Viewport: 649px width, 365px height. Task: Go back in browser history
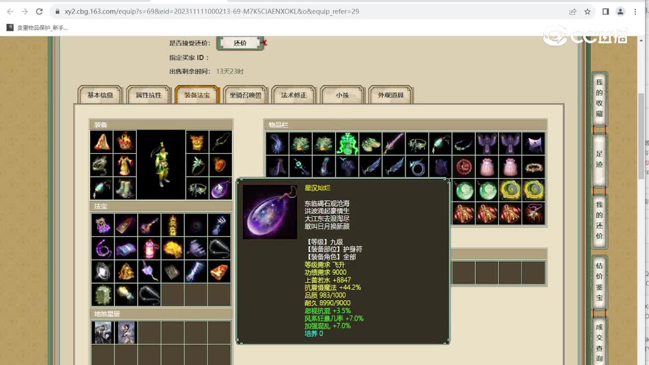click(10, 11)
